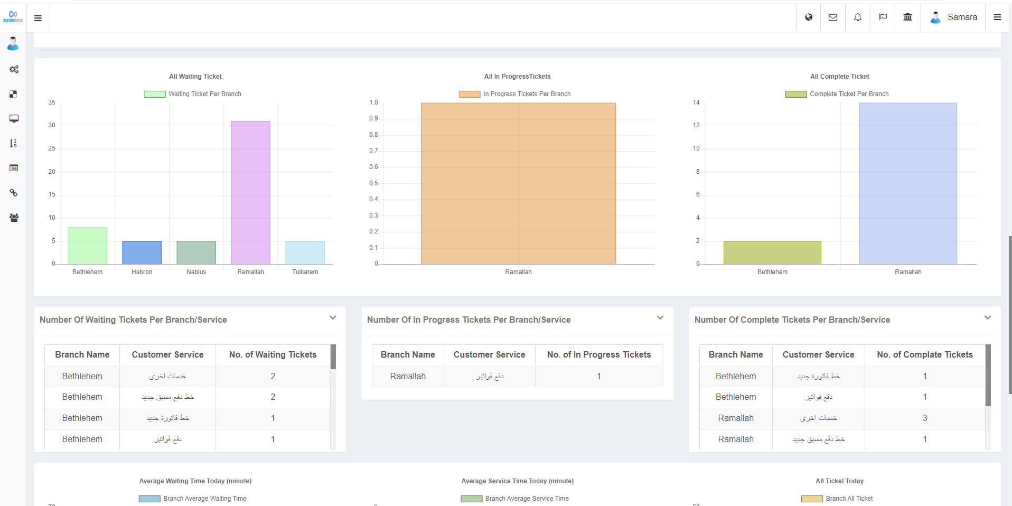
Task: Click the All Ticket Today chart title
Action: tap(840, 481)
